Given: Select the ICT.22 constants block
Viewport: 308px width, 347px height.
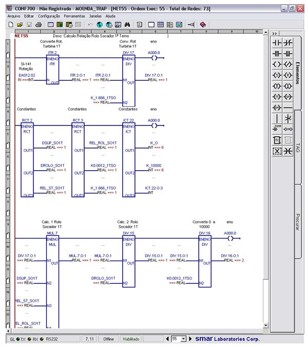Looking at the screenshot, I should pos(129,159).
